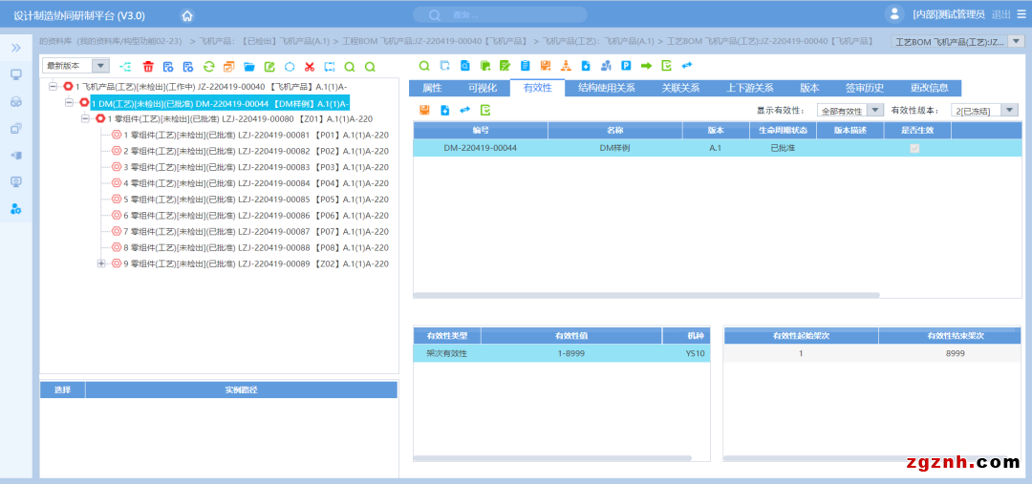Viewport: 1032px width, 484px height.
Task: Click the green right-arrow icon in toolbar
Action: point(646,66)
